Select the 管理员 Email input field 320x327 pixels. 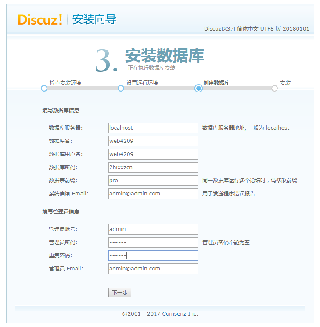(153, 269)
